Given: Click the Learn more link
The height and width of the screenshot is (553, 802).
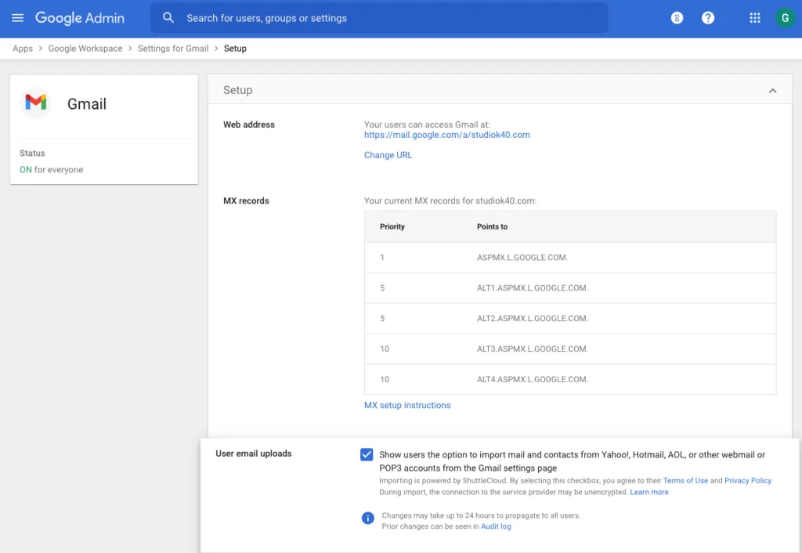Looking at the screenshot, I should pos(649,492).
